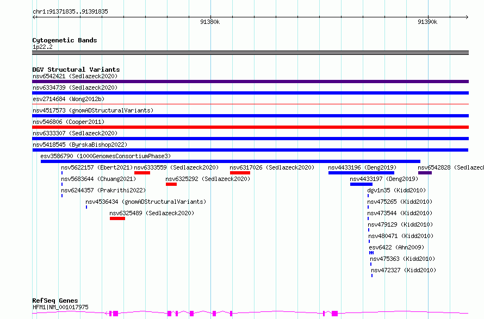The image size is (484, 319).
Task: Click the 91380k ruler mark
Action: 210,22
